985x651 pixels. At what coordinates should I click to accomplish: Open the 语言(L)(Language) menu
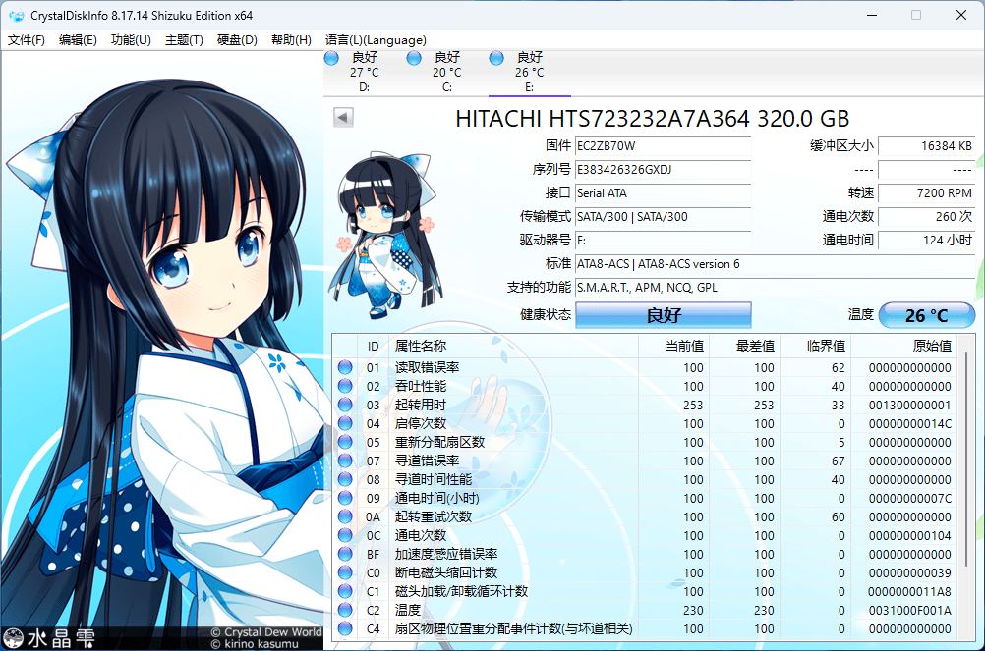376,40
